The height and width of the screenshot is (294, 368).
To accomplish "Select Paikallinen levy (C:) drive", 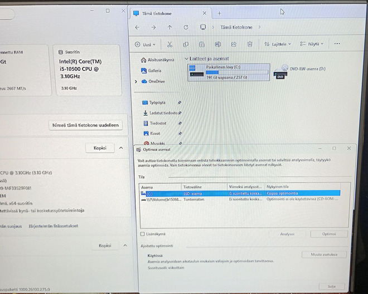I will (229, 72).
